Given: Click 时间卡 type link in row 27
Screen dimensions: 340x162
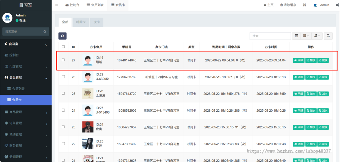Looking at the screenshot, I should 191,60.
